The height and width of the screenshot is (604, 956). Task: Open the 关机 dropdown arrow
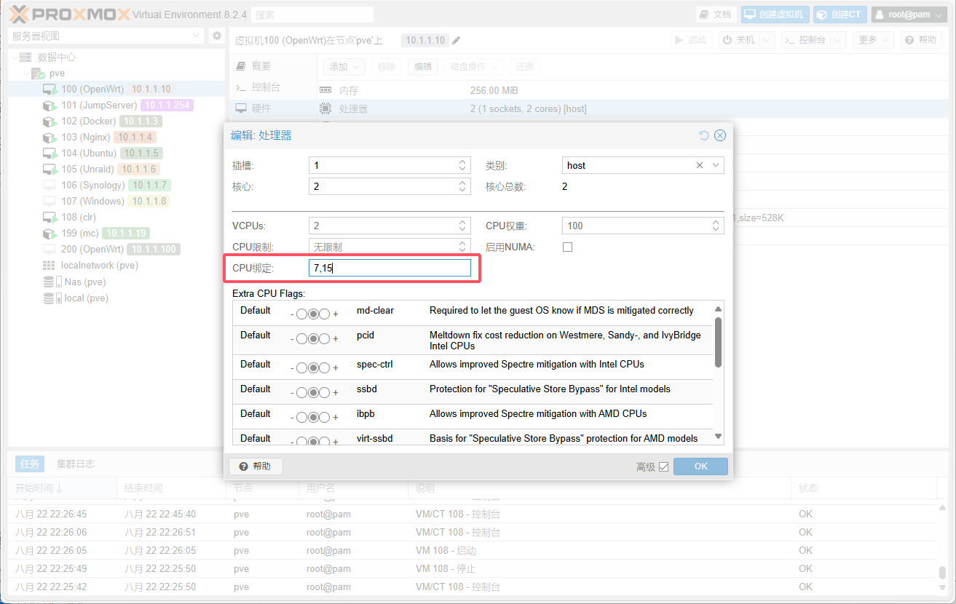768,40
